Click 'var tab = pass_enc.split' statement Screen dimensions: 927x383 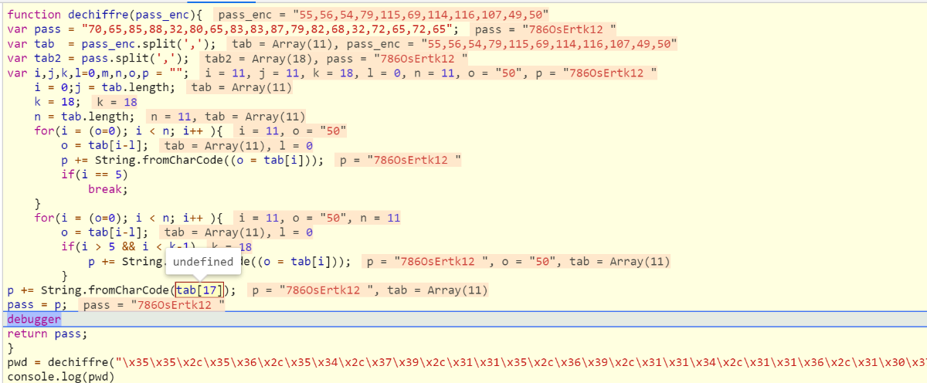pyautogui.click(x=111, y=44)
